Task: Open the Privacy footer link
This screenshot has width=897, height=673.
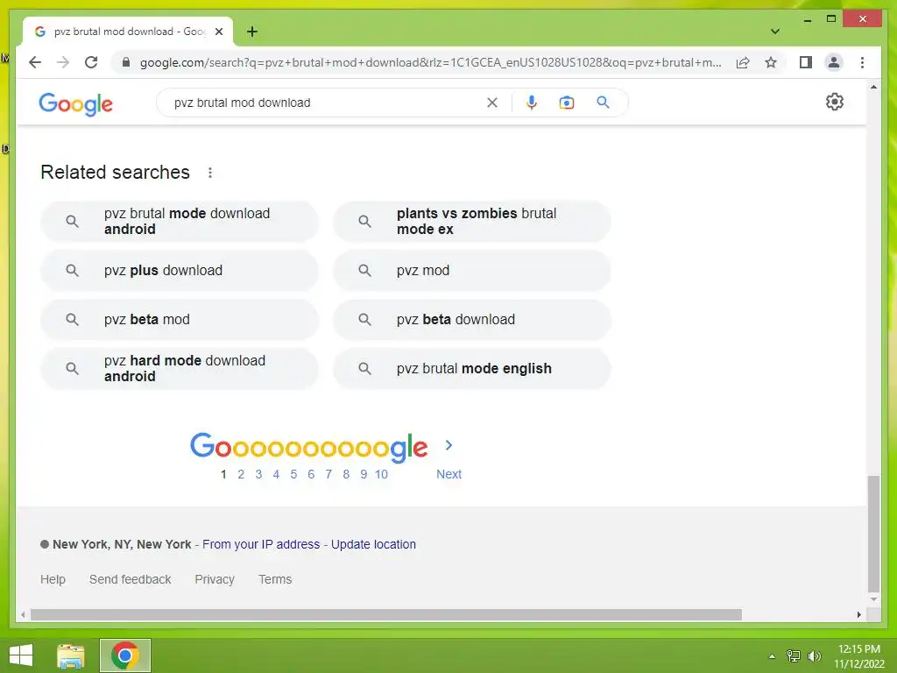Action: click(215, 579)
